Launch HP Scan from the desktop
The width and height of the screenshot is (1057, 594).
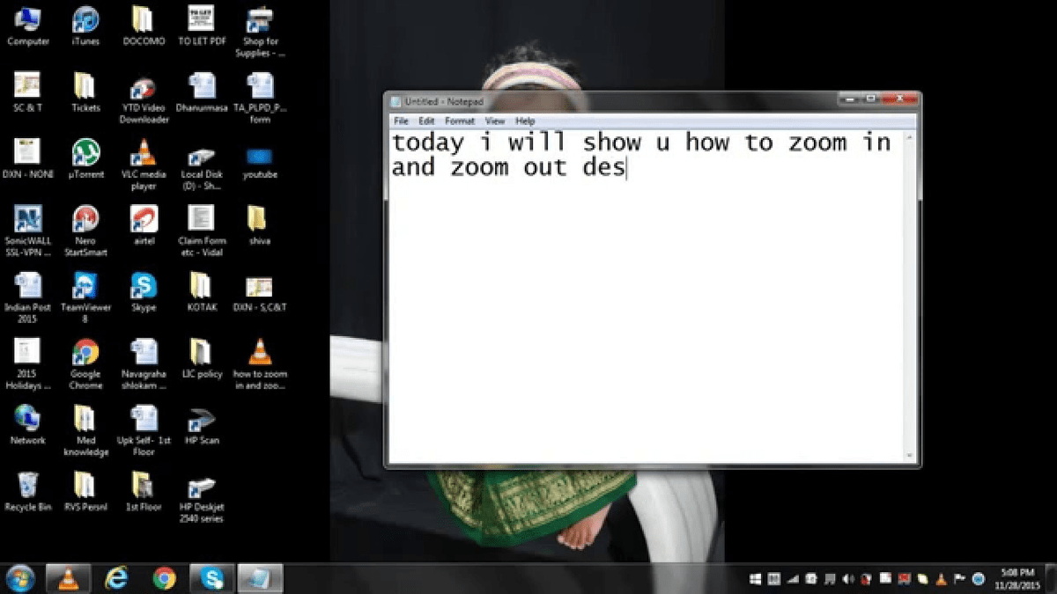click(202, 421)
